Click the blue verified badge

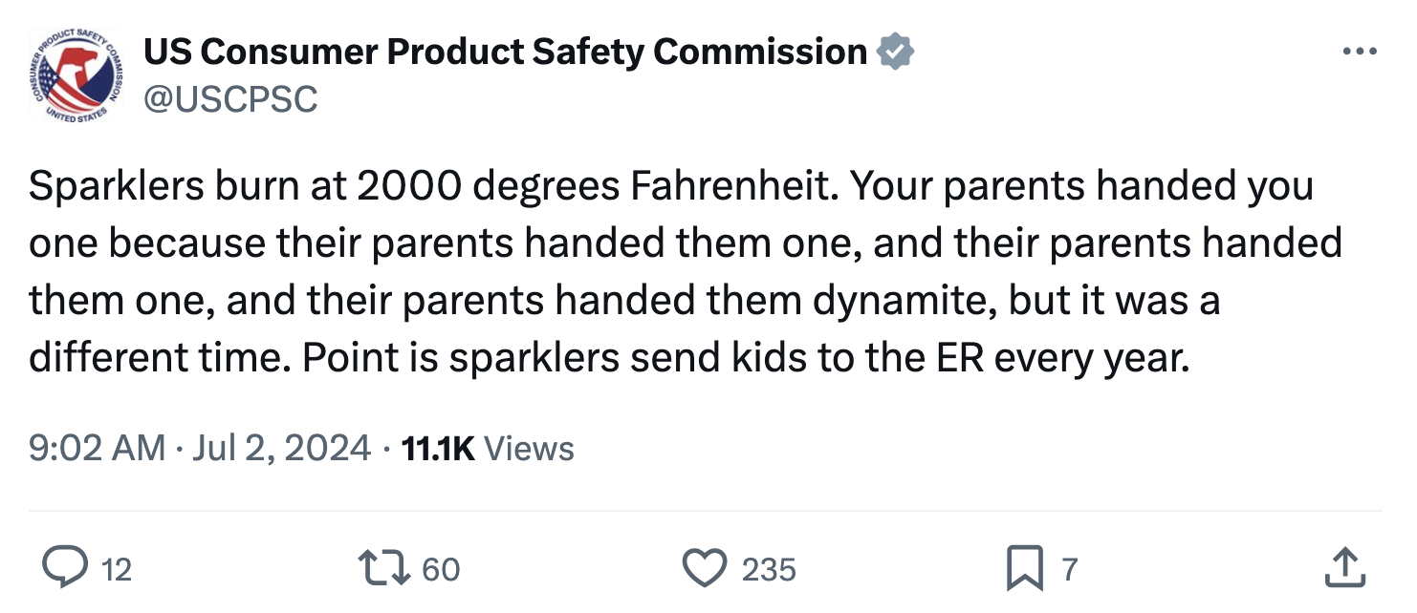[896, 52]
